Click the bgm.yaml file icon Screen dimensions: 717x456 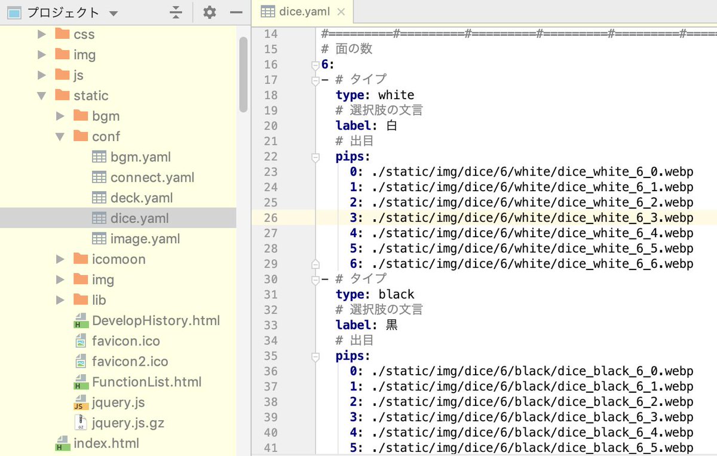99,157
